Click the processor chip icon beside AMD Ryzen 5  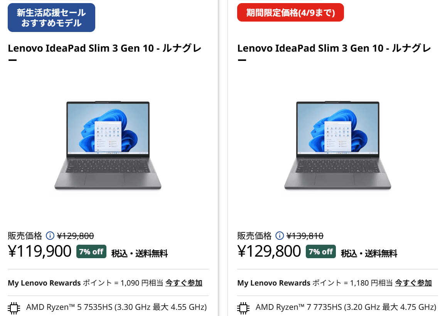click(x=14, y=308)
